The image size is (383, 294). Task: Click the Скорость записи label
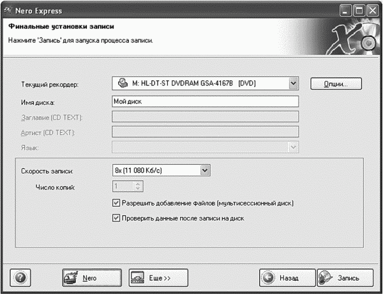(47, 171)
